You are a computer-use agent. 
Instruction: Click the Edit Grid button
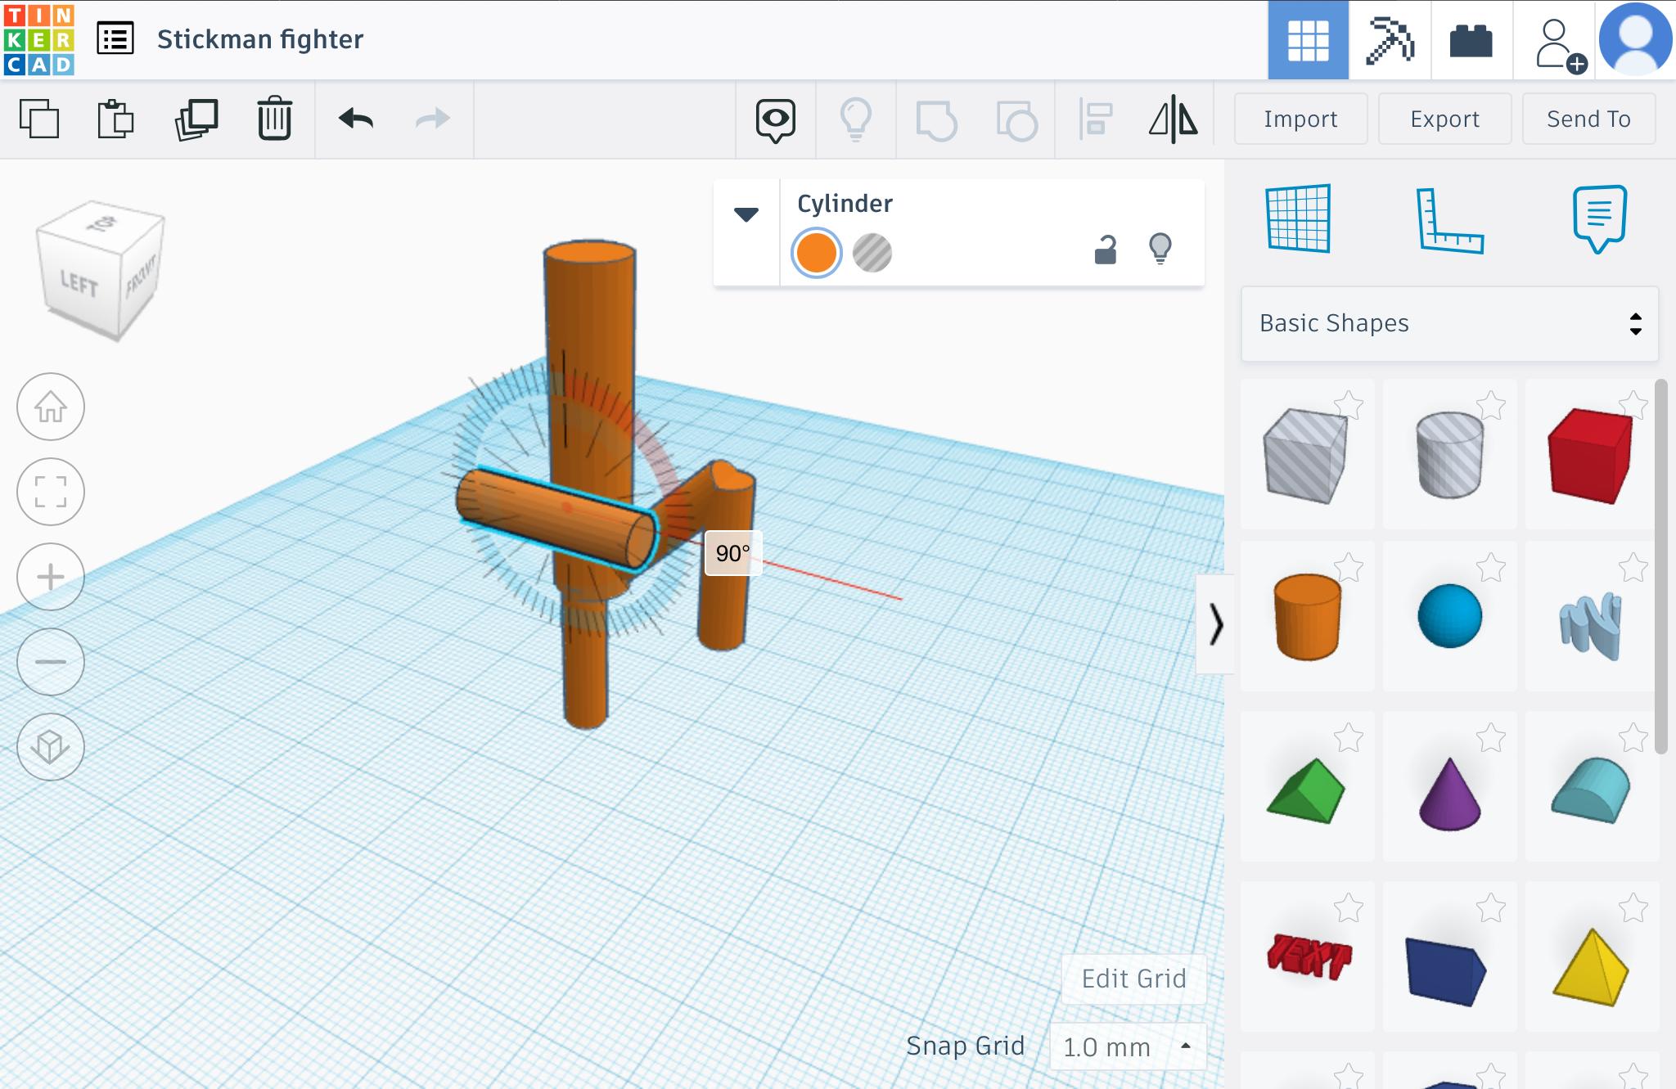[1133, 979]
